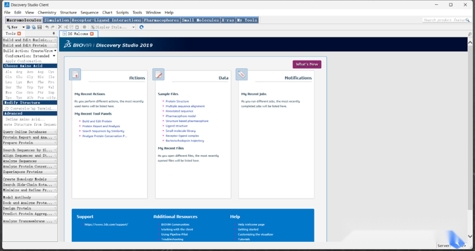The width and height of the screenshot is (475, 251).
Task: Click the Choose Amino Acid header
Action: pos(30,66)
